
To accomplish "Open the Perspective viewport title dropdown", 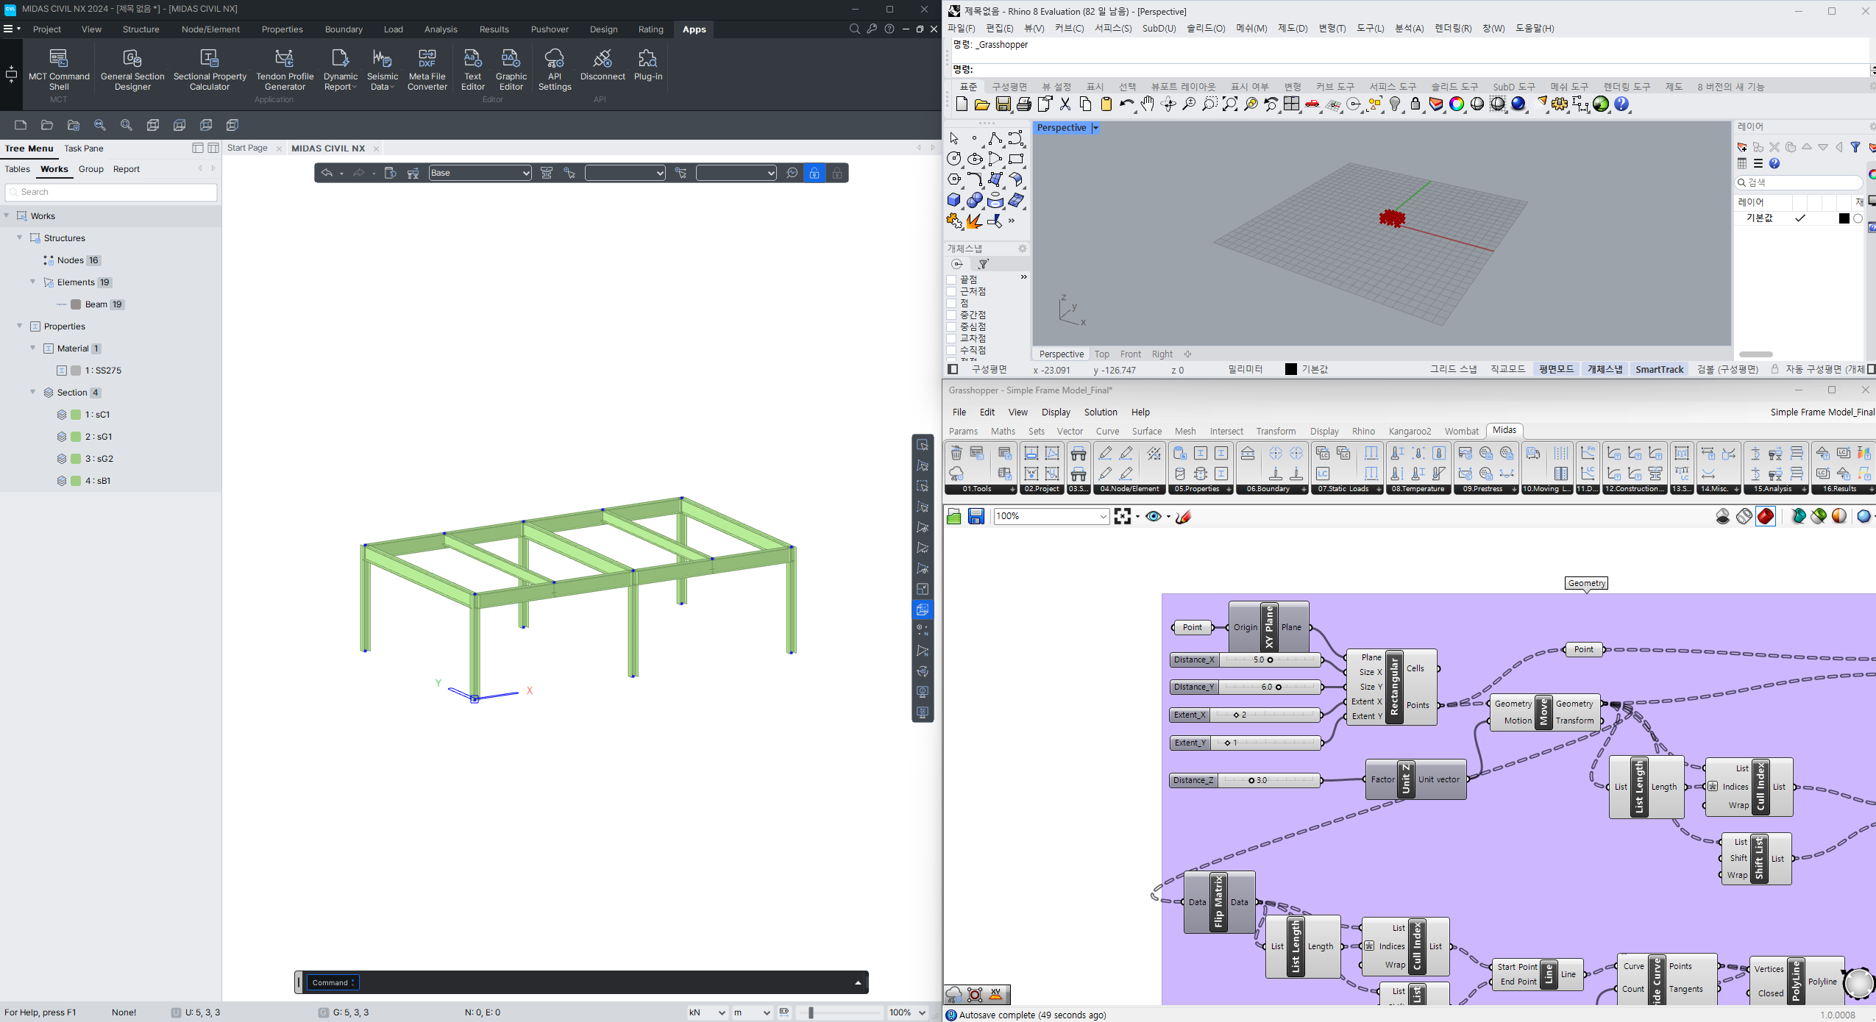I will pyautogui.click(x=1094, y=127).
